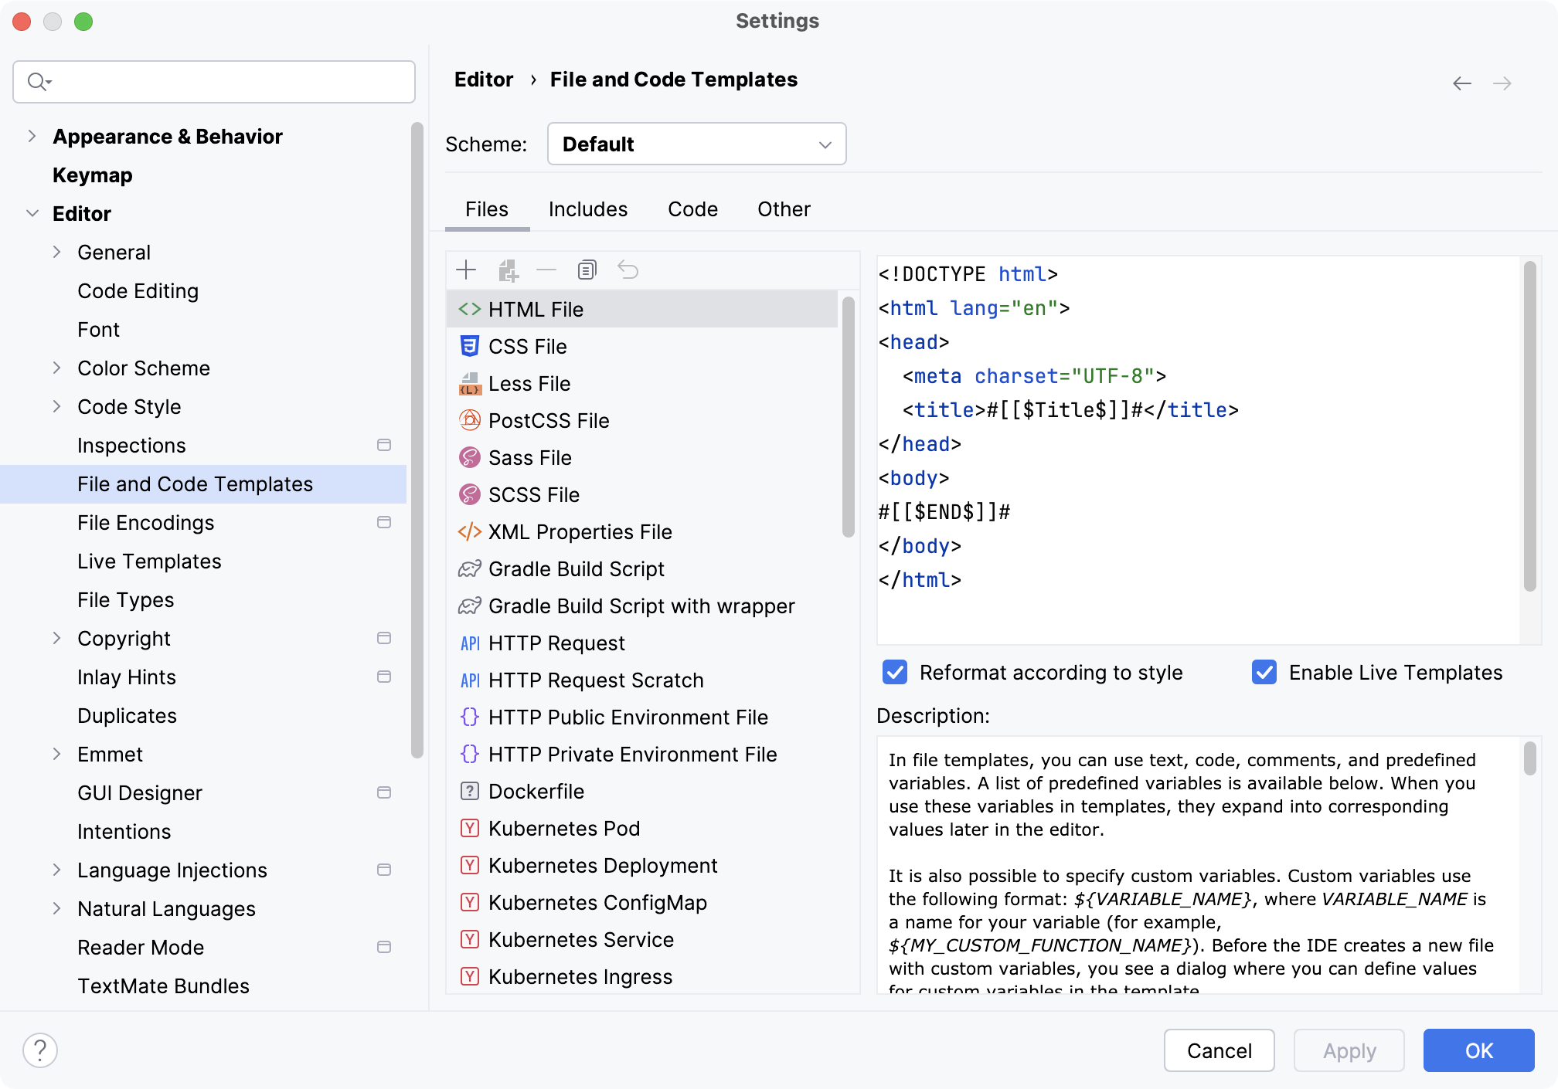The image size is (1558, 1089).
Task: Select the Dockerfile template icon
Action: (471, 791)
